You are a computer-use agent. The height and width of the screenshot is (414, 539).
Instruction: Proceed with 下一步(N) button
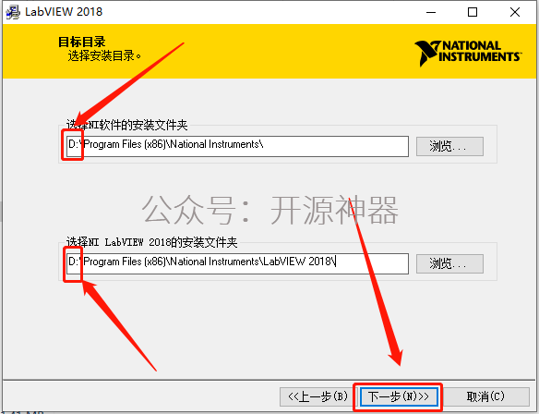399,396
